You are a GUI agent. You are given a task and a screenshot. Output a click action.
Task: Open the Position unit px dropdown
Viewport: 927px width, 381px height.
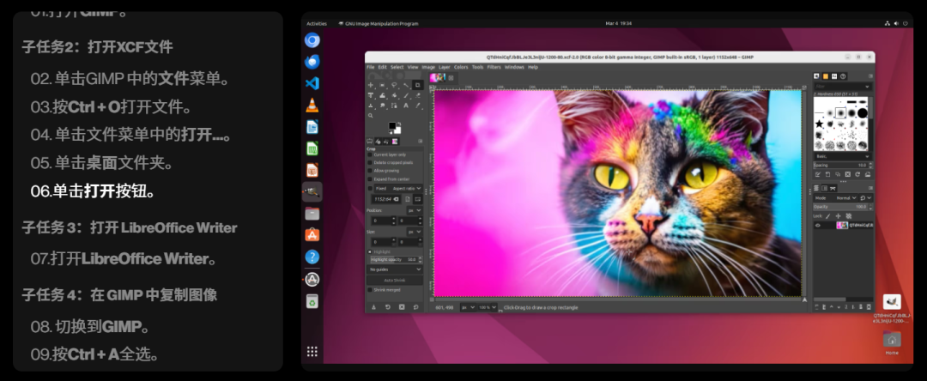415,210
